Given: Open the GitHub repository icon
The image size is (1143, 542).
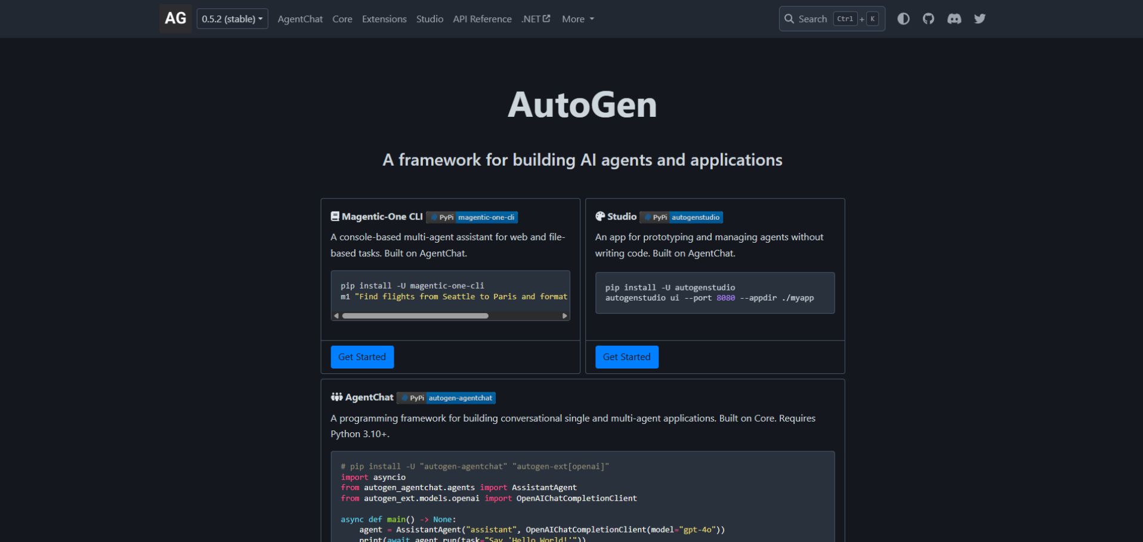Looking at the screenshot, I should tap(928, 18).
